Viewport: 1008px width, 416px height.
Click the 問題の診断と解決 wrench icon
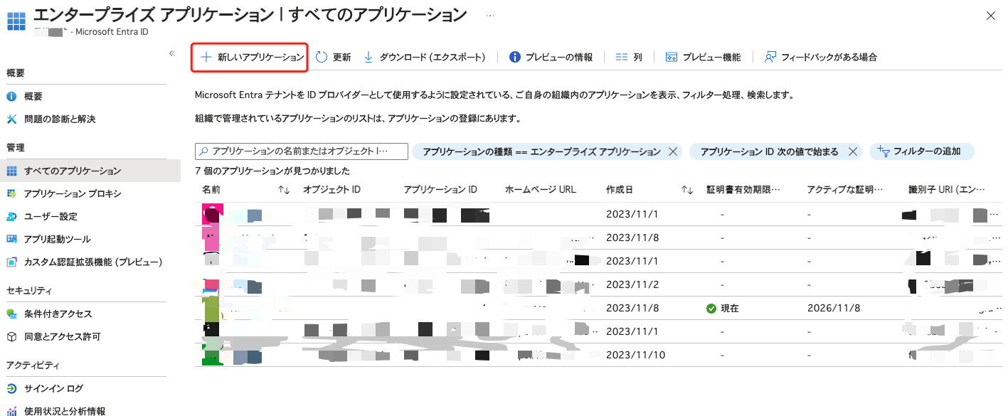(x=11, y=119)
